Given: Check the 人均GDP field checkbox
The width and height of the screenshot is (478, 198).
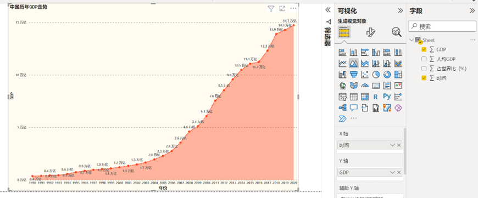Looking at the screenshot, I should [x=424, y=59].
